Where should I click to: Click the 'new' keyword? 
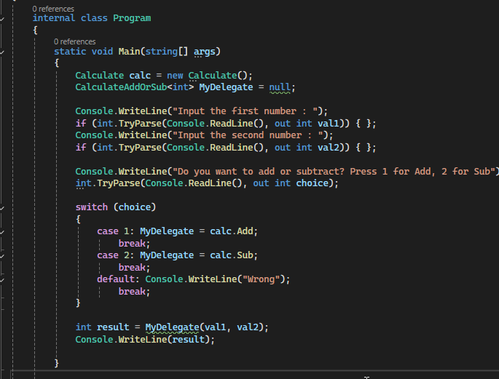coord(175,76)
